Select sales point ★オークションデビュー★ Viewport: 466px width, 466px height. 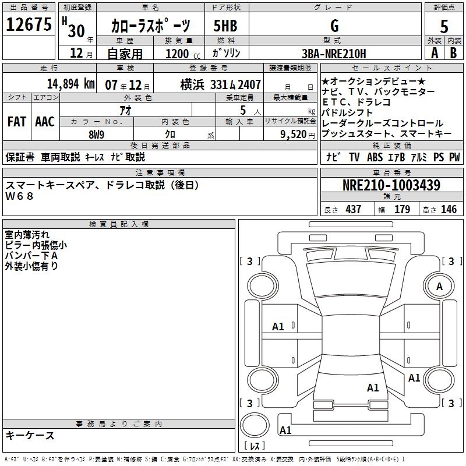pyautogui.click(x=374, y=81)
